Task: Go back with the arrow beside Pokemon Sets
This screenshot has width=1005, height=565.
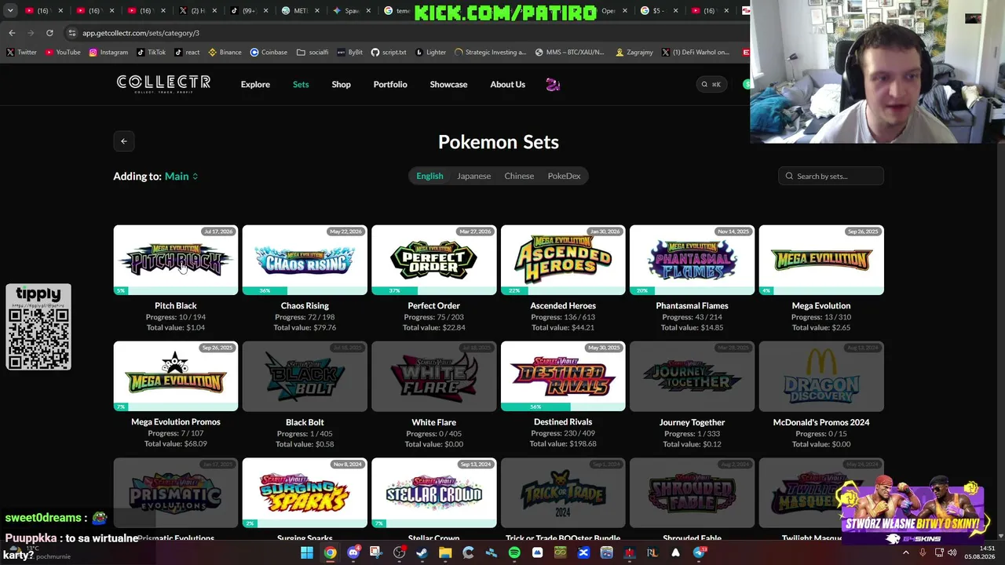Action: [x=123, y=141]
